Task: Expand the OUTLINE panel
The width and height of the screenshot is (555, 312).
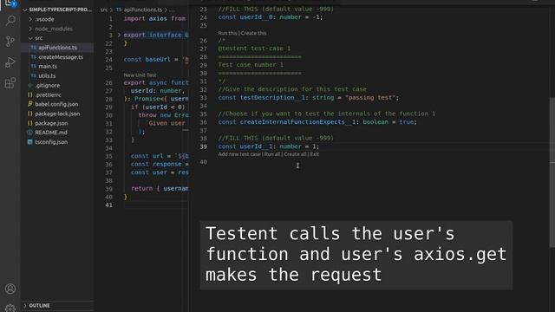Action: [39, 305]
